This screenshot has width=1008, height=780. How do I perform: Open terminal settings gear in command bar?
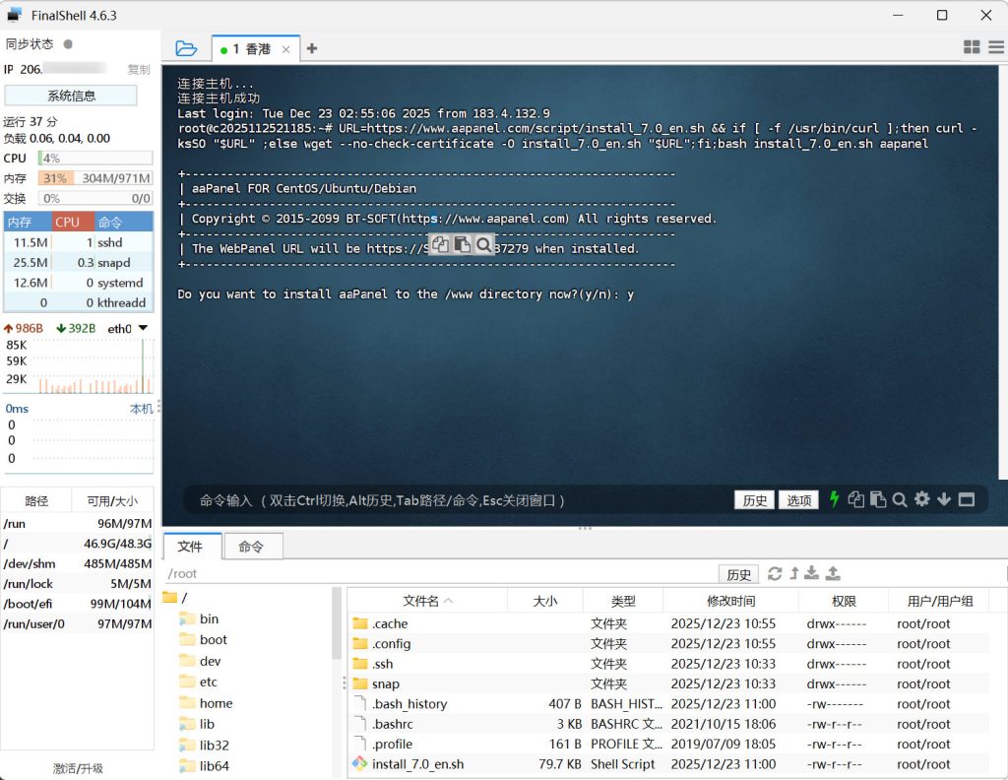[x=921, y=499]
